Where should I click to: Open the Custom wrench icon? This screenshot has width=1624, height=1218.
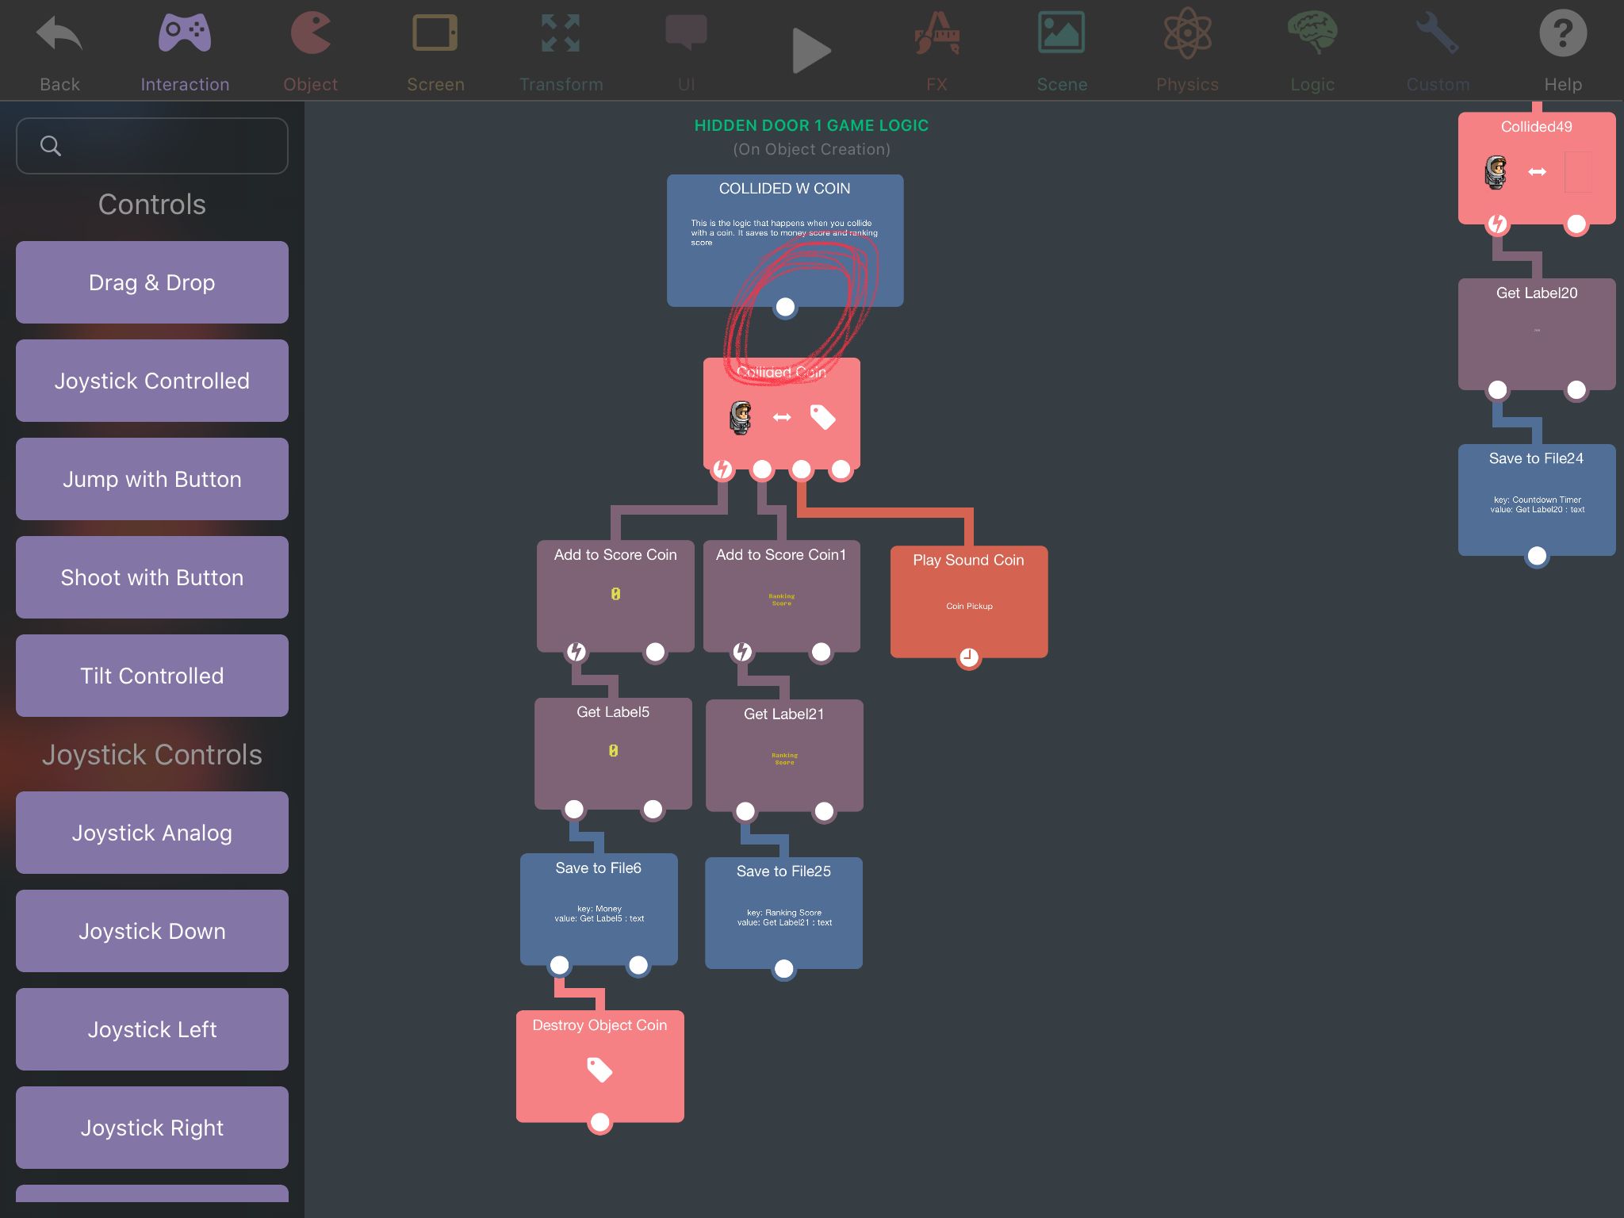point(1438,35)
